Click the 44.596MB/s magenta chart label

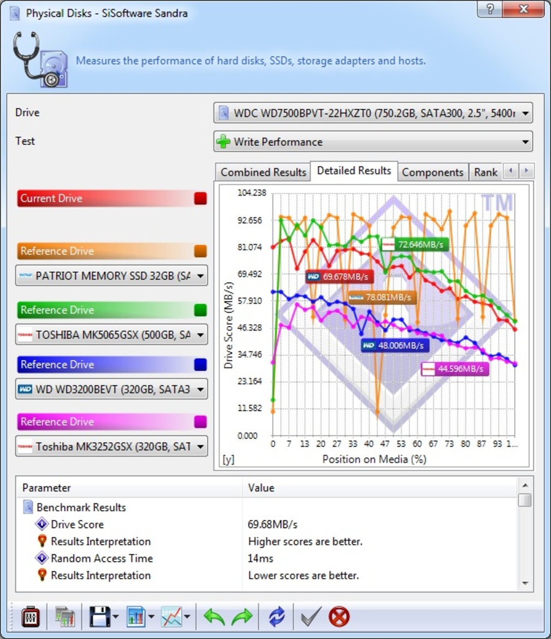tap(455, 369)
